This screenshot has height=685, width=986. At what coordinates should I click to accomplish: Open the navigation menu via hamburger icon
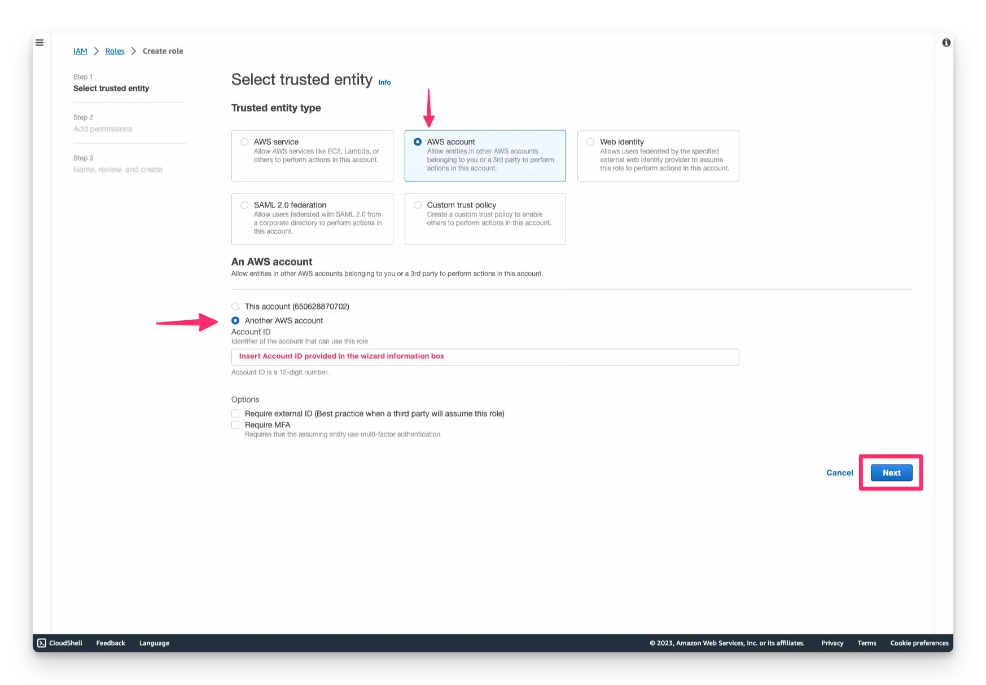coord(40,42)
